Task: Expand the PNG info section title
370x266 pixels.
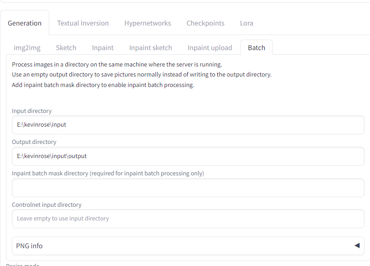Action: point(30,246)
